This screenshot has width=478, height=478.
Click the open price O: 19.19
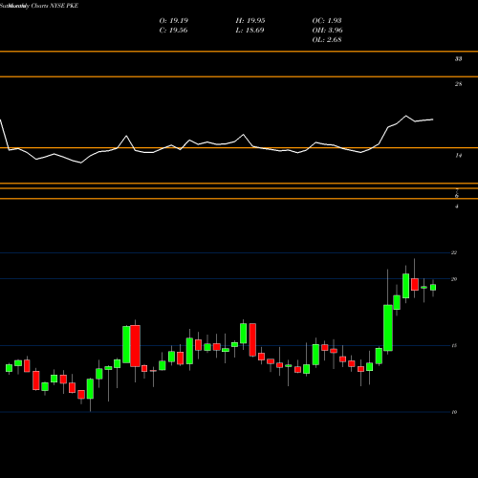[x=174, y=21]
